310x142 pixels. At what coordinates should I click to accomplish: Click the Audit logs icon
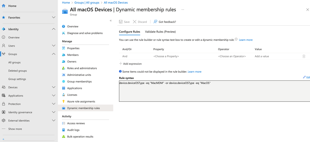coord(63,130)
